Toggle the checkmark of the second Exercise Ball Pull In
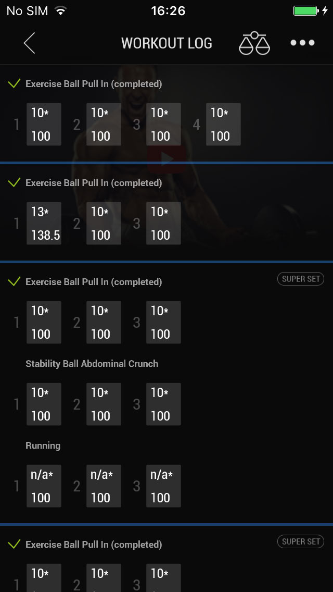Viewport: 333px width, 592px height. [15, 182]
